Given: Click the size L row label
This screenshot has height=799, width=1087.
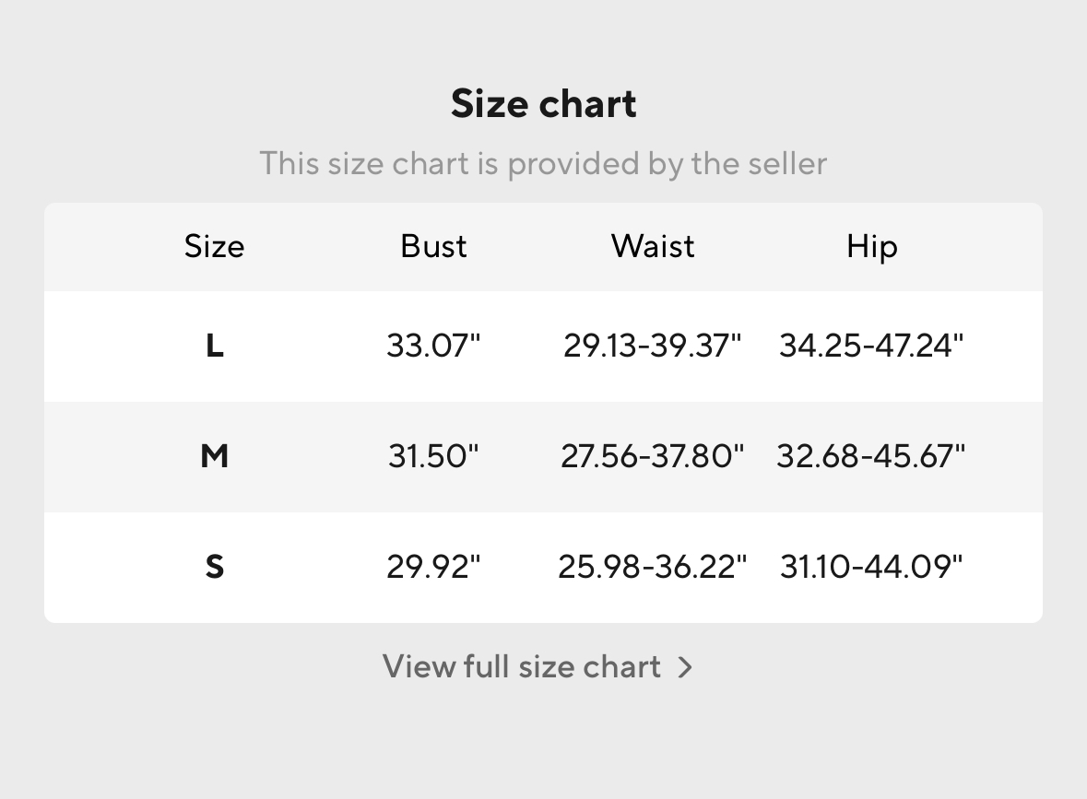Looking at the screenshot, I should click(214, 345).
